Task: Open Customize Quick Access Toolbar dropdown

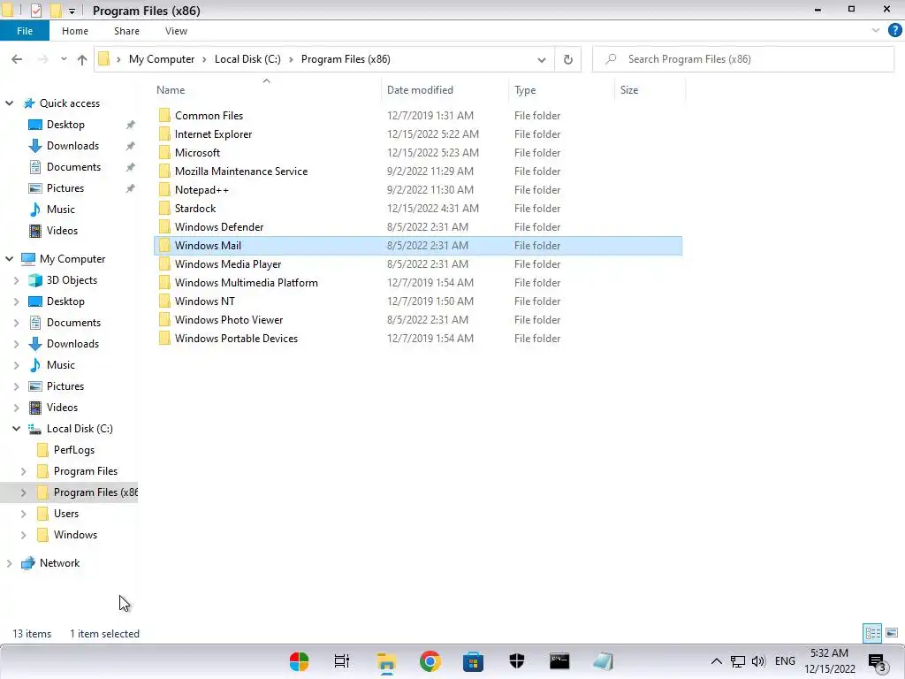Action: 72,11
